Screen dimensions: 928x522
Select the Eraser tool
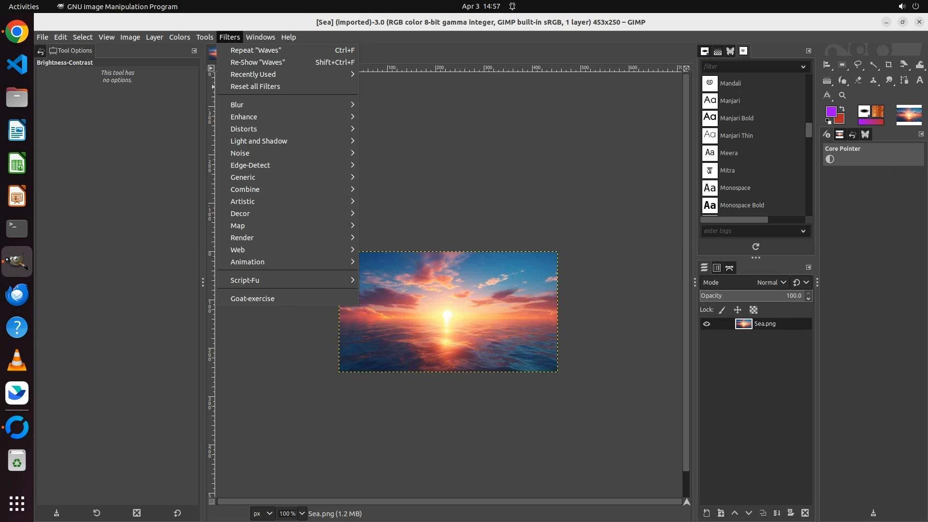858,80
